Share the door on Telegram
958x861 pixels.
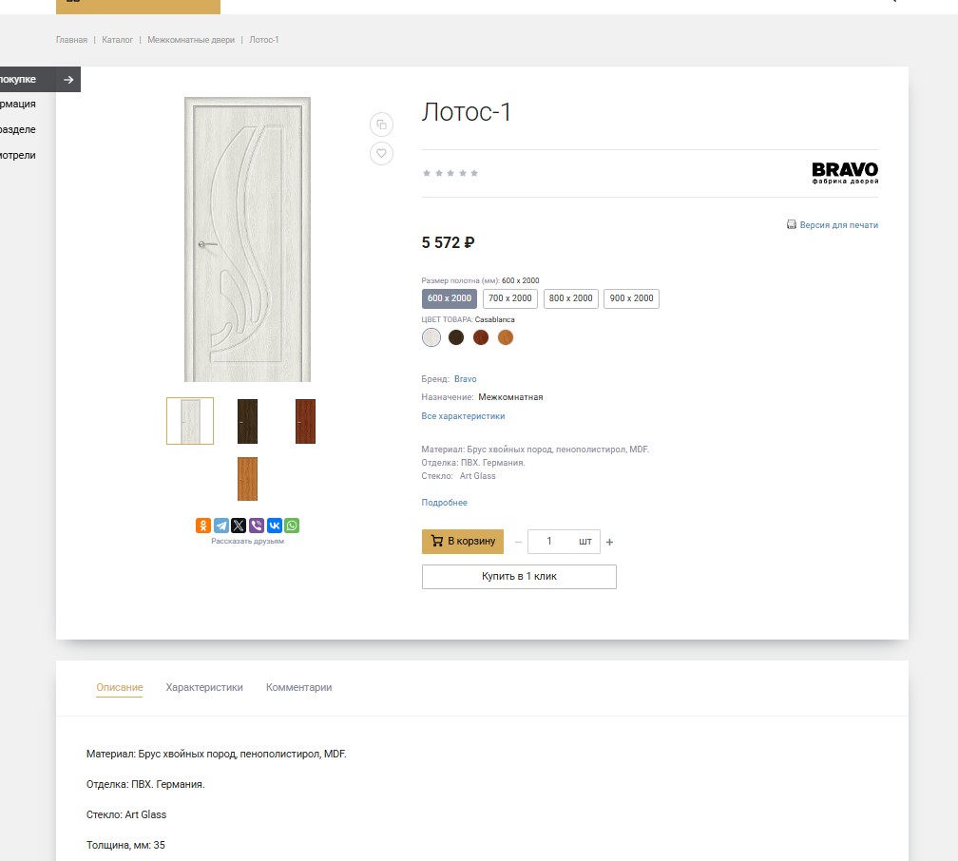tap(221, 526)
